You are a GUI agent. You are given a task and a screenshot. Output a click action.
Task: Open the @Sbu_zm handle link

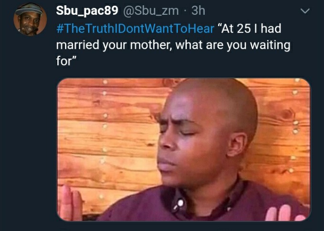(x=151, y=10)
